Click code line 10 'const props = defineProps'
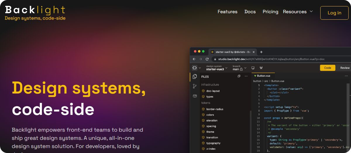 point(284,118)
